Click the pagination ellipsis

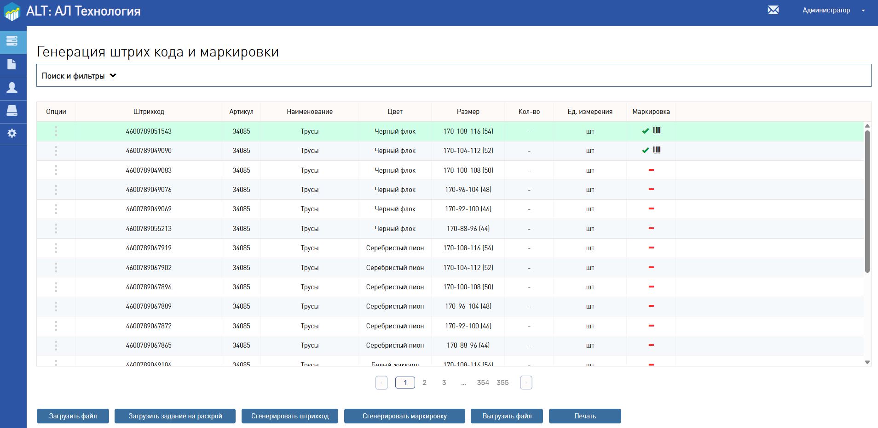pyautogui.click(x=463, y=383)
